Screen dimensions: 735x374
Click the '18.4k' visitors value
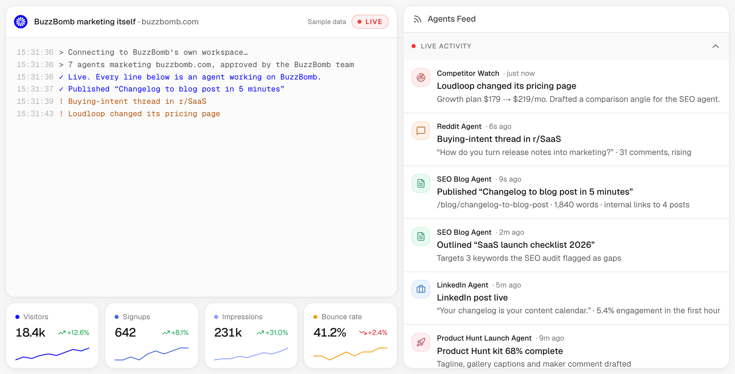pos(30,333)
